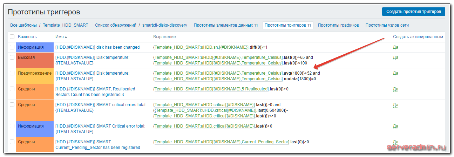Navigate to the Все шаблоны breadcrumb
Screen dimensions: 454x157
(23, 25)
